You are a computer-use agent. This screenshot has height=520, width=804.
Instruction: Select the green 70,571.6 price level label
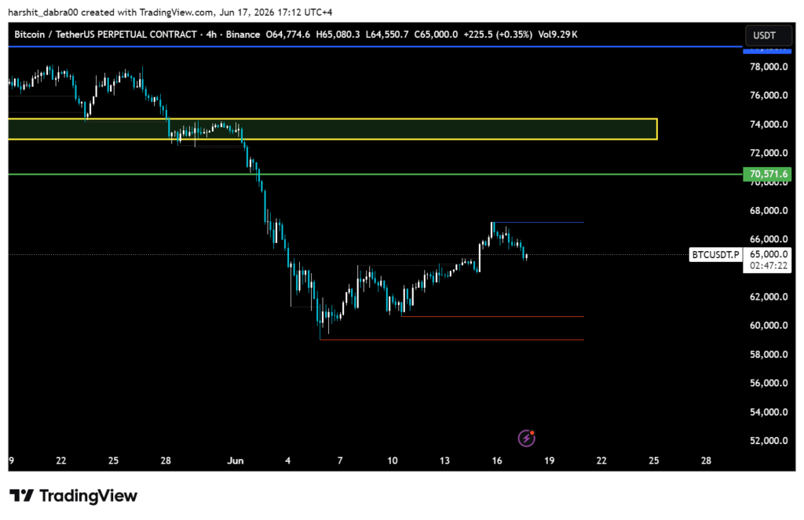pyautogui.click(x=767, y=174)
